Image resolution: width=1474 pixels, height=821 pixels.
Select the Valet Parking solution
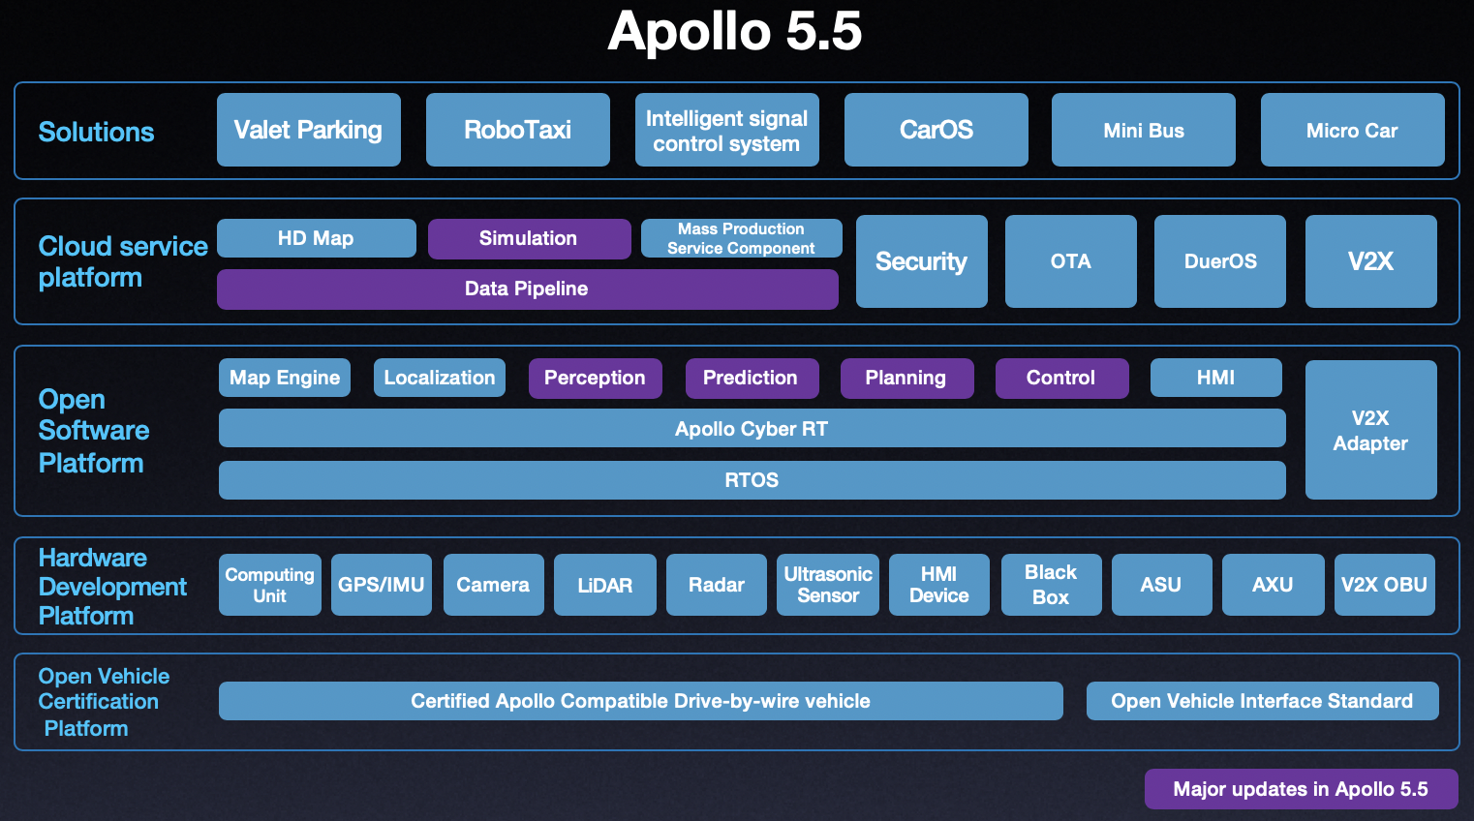tap(308, 129)
